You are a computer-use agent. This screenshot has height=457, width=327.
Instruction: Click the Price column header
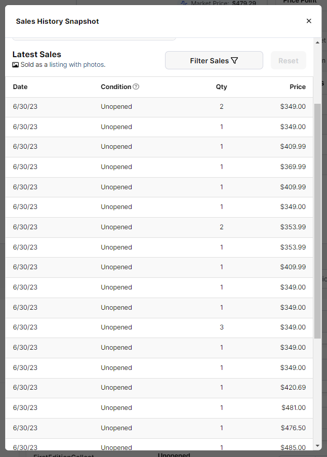tap(297, 87)
